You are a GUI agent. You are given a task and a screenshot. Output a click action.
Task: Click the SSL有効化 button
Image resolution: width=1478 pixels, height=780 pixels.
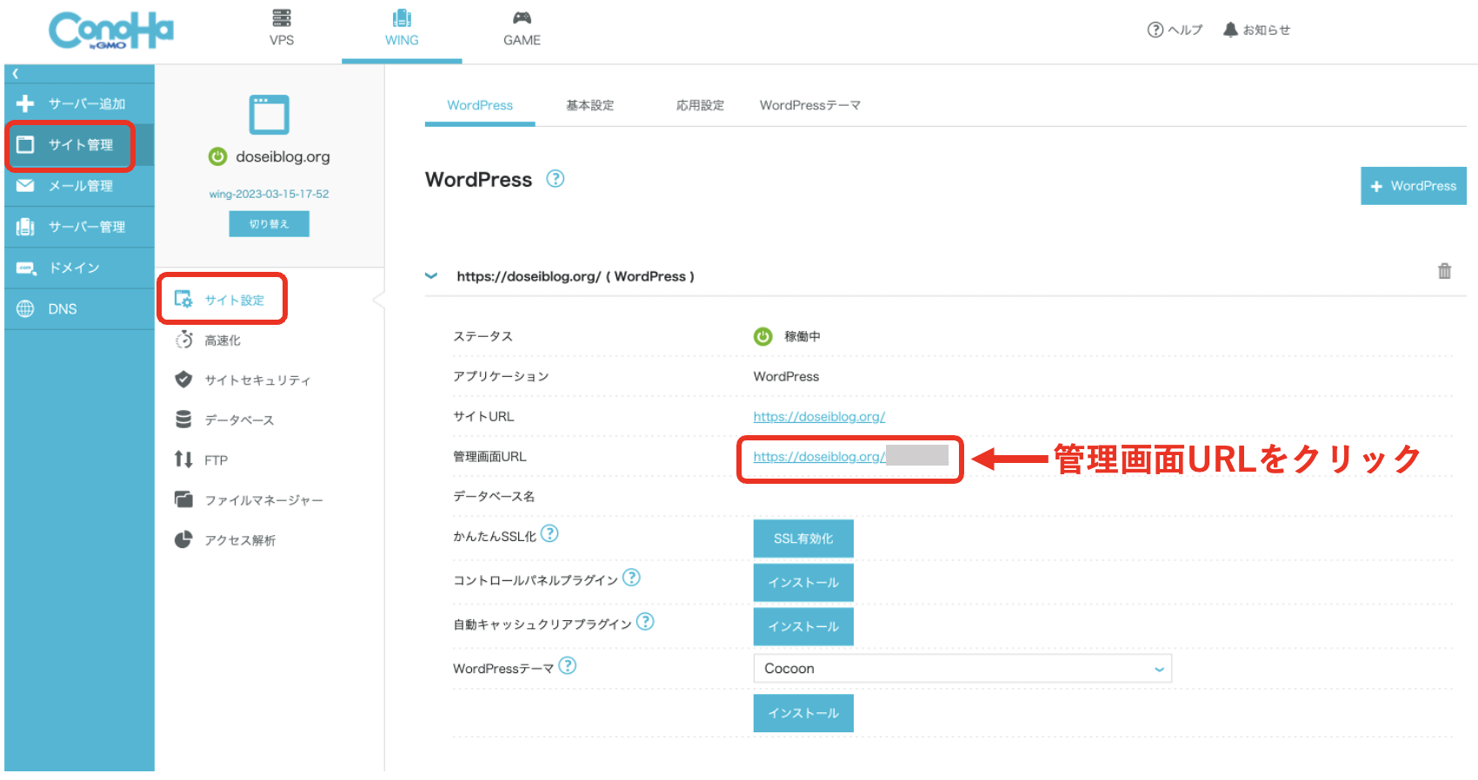tap(803, 539)
